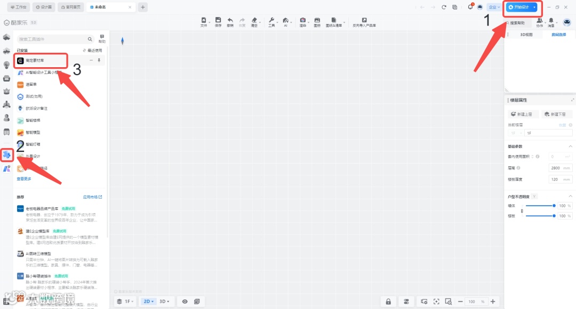The width and height of the screenshot is (576, 309).
Task: Adjust the 墙体 opacity slider
Action: pos(540,206)
